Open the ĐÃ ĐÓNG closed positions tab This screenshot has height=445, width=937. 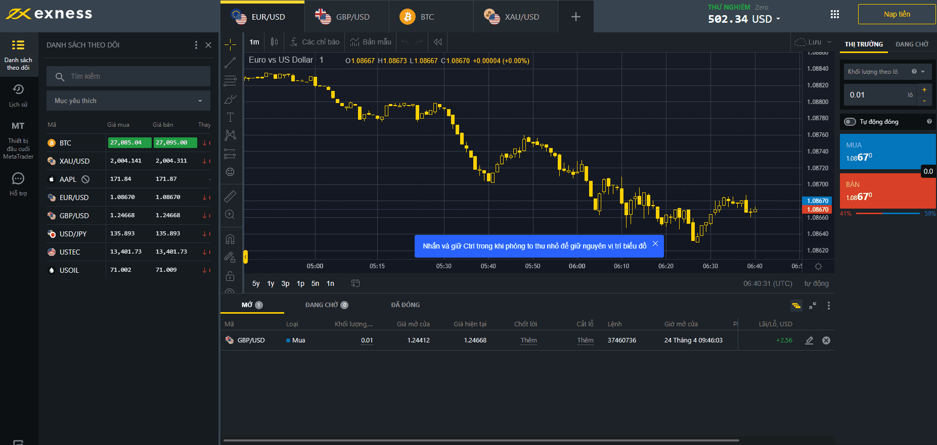(x=406, y=305)
